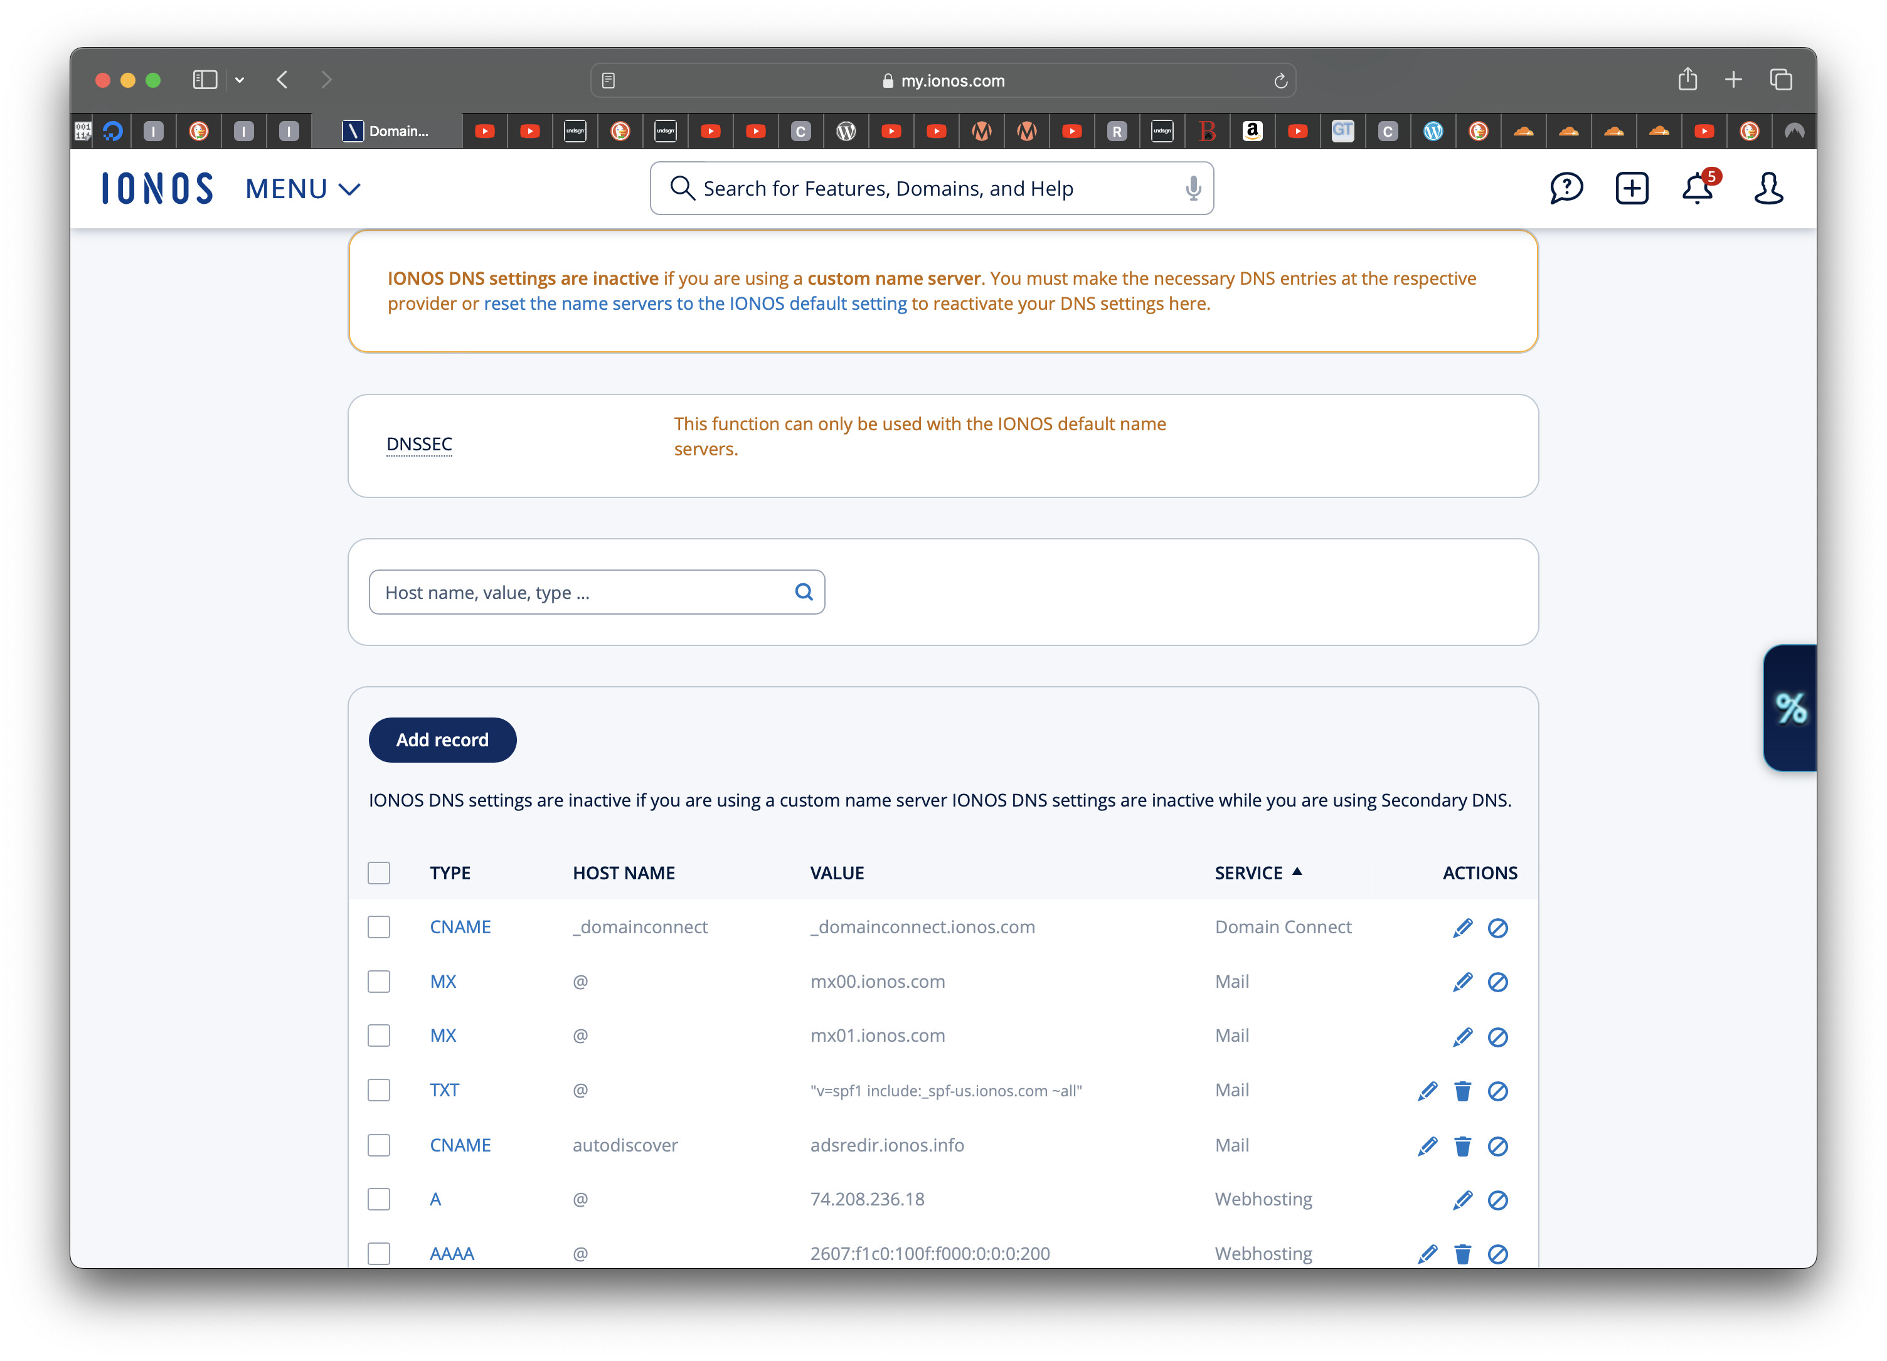1887x1361 pixels.
Task: Click the HOST NAME column header
Action: [623, 872]
